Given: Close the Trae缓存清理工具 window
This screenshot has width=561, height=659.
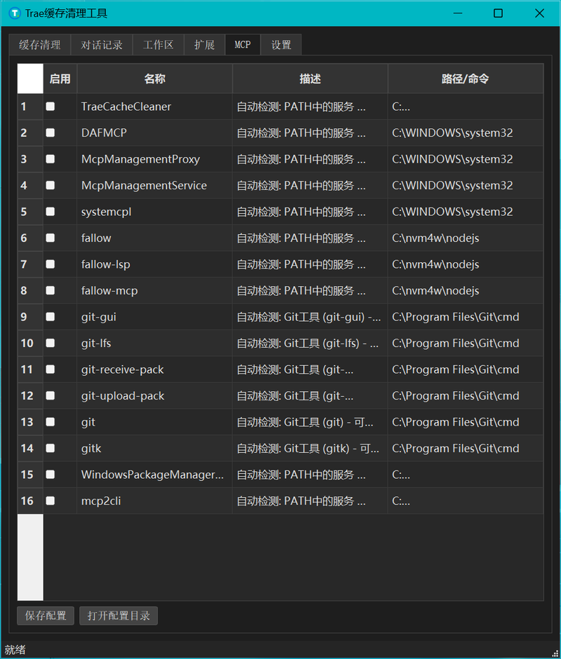Looking at the screenshot, I should pos(539,13).
